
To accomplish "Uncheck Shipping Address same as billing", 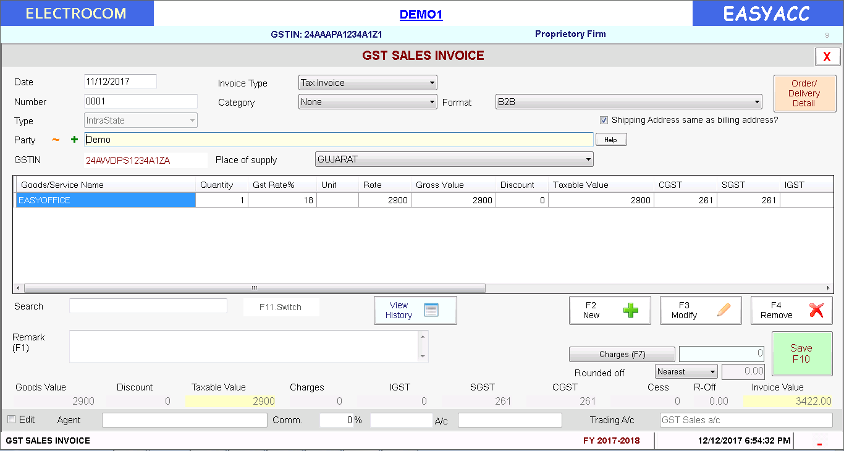I will click(604, 120).
